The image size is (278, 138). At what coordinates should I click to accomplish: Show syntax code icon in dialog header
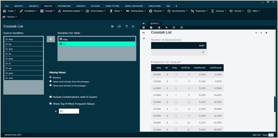tap(119, 26)
